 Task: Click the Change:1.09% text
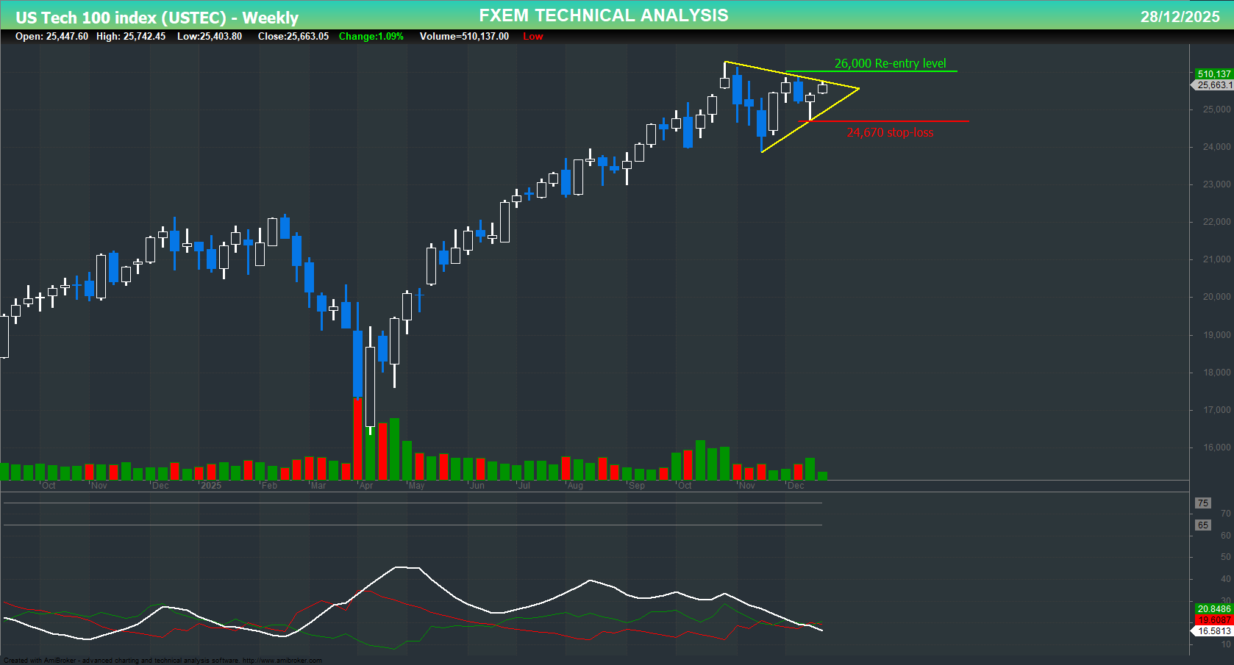pos(371,36)
